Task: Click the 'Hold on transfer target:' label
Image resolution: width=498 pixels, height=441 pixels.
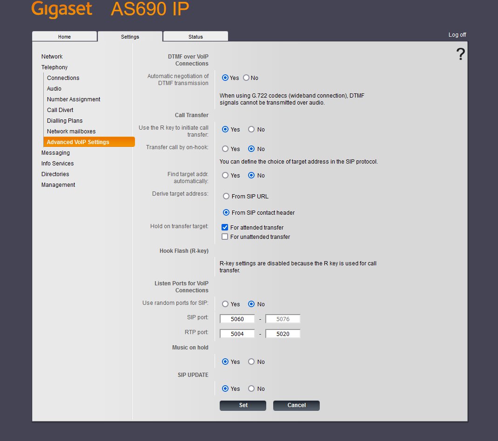Action: coord(179,226)
